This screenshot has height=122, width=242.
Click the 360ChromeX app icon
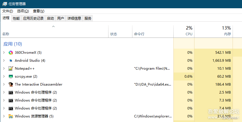(x=11, y=53)
